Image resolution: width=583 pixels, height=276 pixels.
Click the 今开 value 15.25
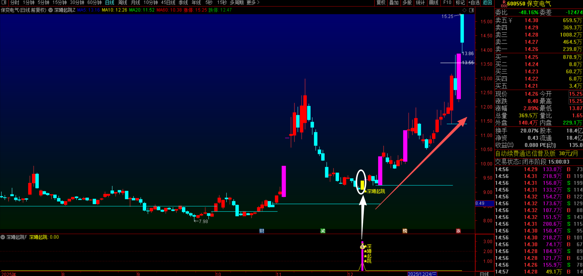coord(576,94)
